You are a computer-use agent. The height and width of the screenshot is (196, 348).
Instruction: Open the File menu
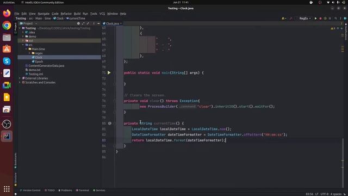(17, 14)
